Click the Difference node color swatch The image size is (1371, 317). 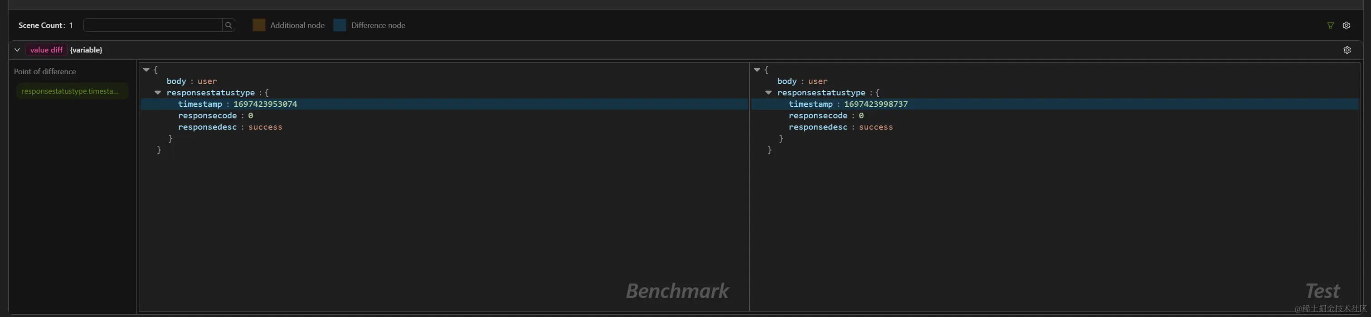[340, 25]
